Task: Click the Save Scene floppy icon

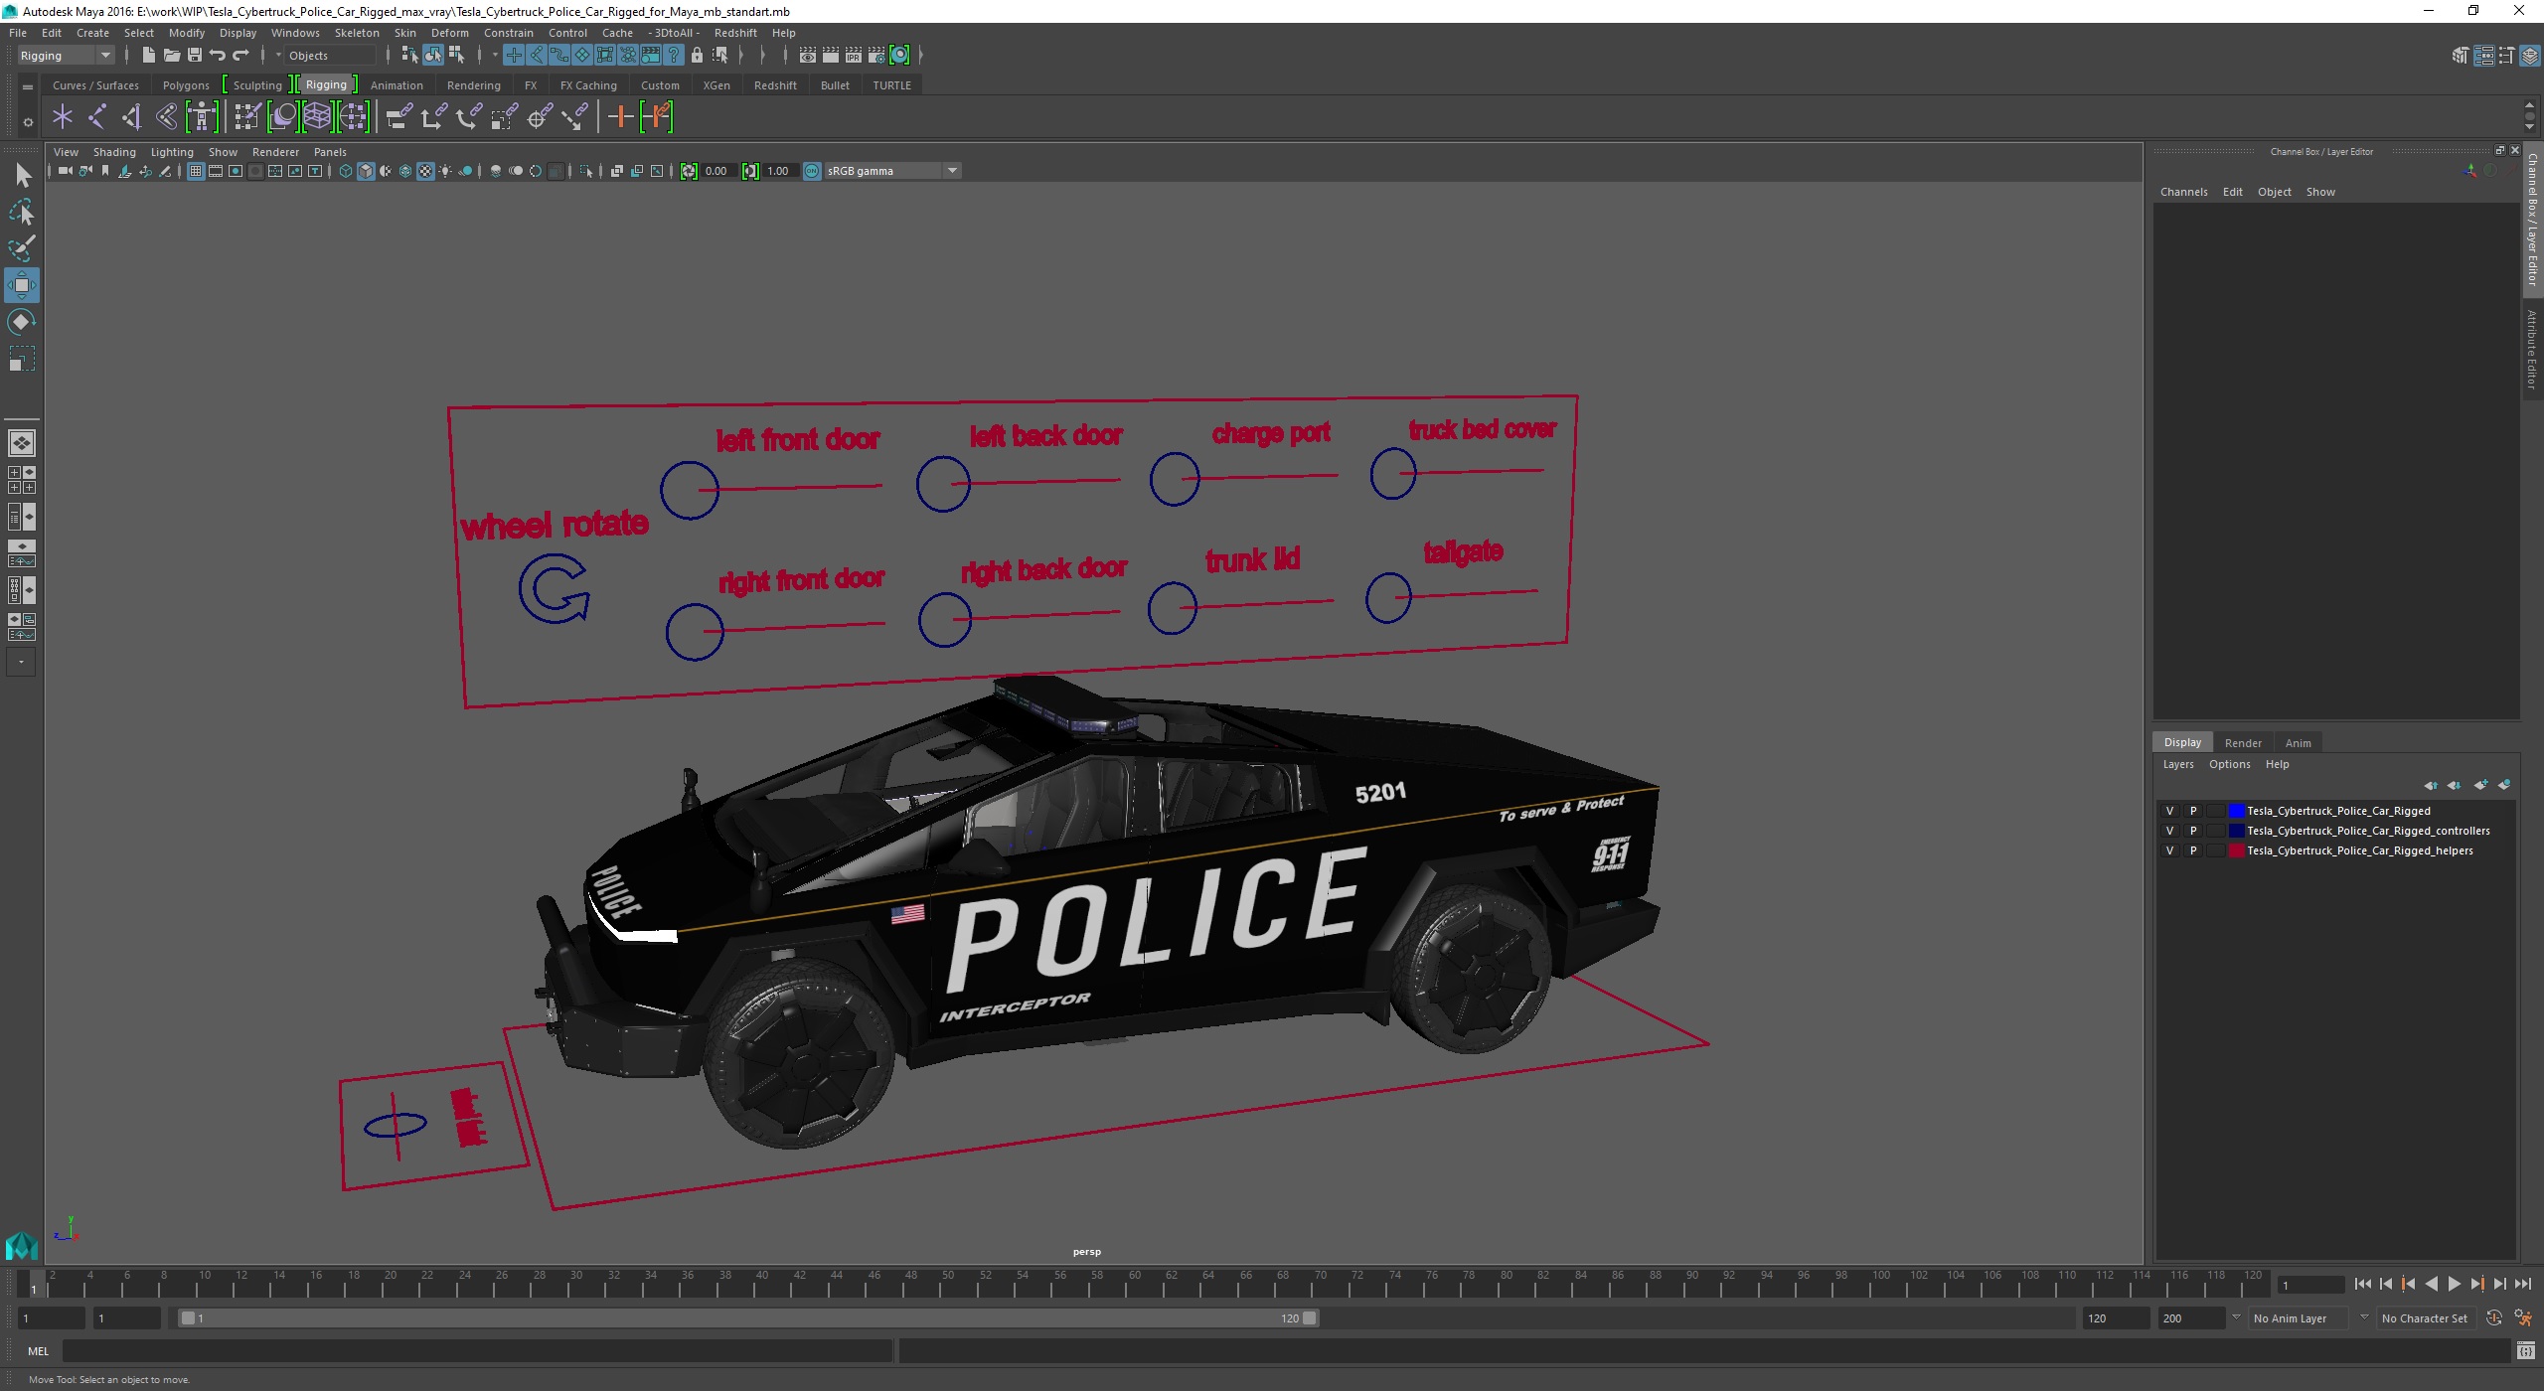Action: 194,56
